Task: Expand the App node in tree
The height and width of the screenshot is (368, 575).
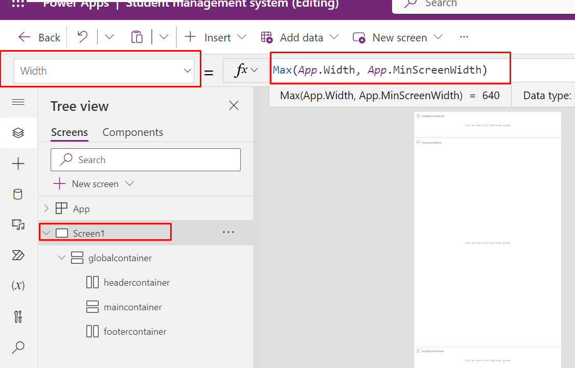Action: [46, 209]
